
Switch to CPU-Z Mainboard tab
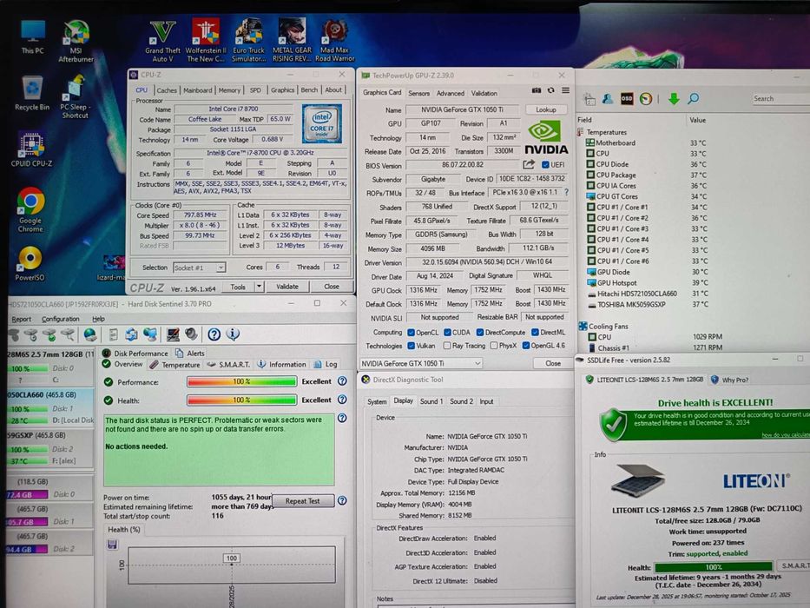197,90
